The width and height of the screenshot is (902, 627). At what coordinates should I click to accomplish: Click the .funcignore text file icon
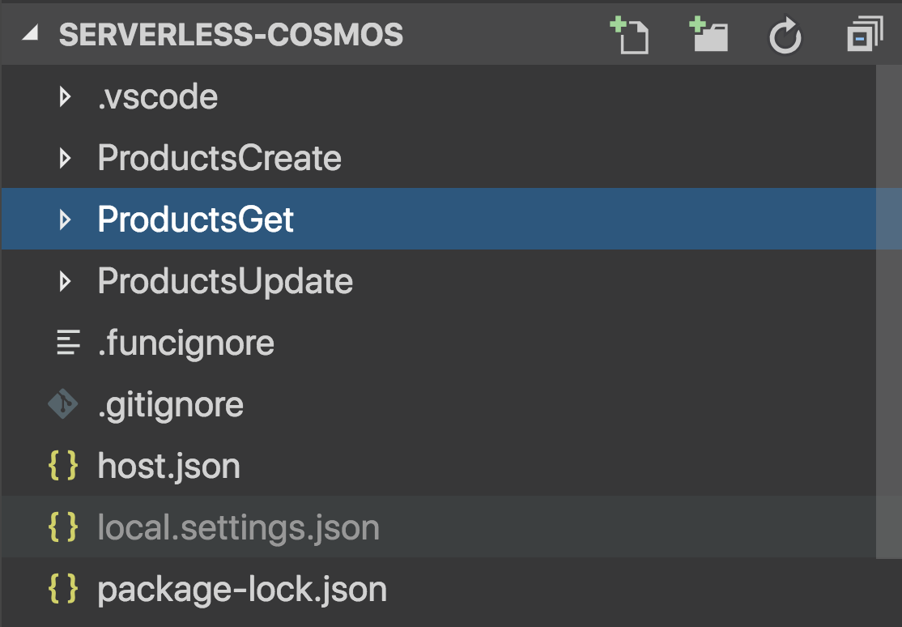68,343
